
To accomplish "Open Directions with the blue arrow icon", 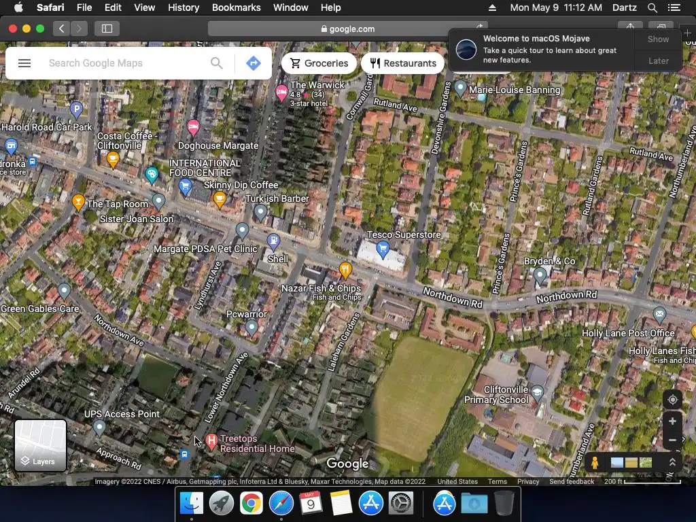I will pyautogui.click(x=254, y=63).
